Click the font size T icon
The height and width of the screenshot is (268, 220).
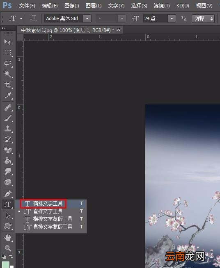[135, 18]
